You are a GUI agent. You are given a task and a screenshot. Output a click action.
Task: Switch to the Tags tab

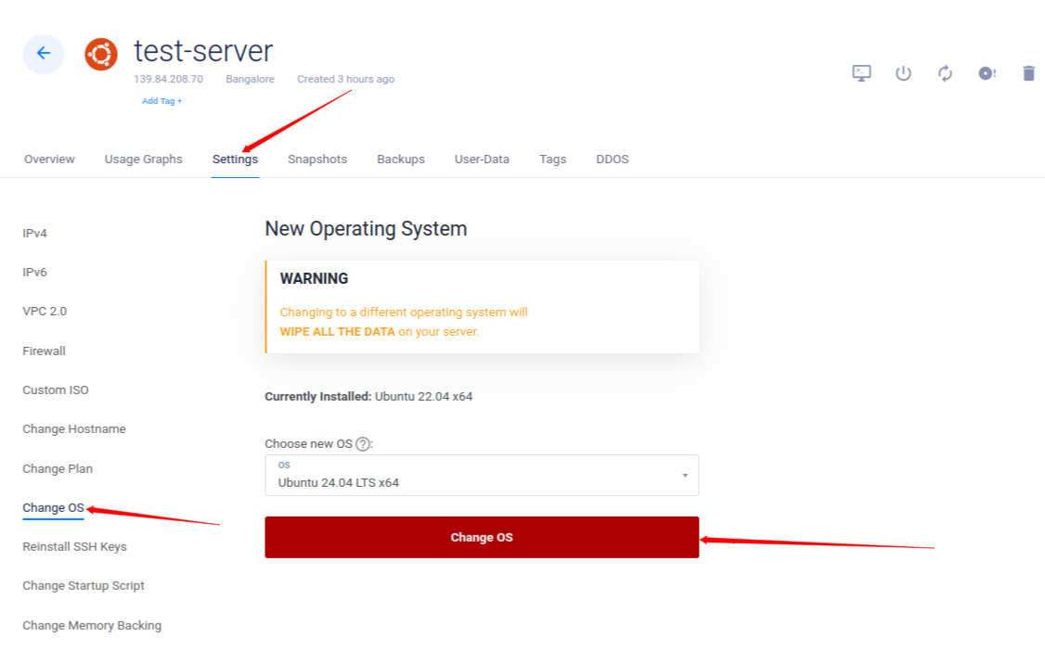tap(552, 160)
